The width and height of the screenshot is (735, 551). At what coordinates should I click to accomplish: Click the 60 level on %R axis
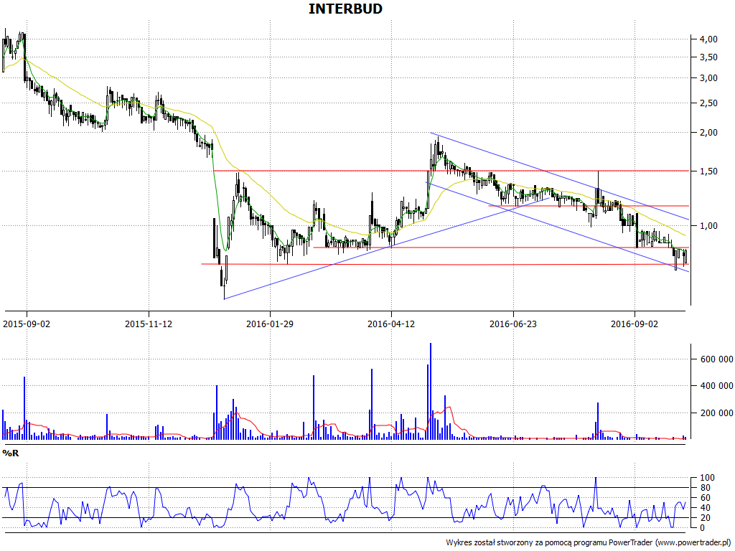[705, 498]
